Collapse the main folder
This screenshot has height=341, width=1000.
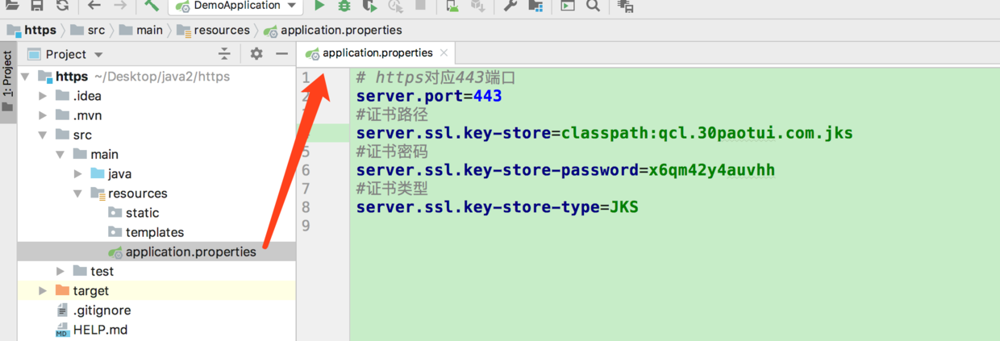tap(60, 154)
